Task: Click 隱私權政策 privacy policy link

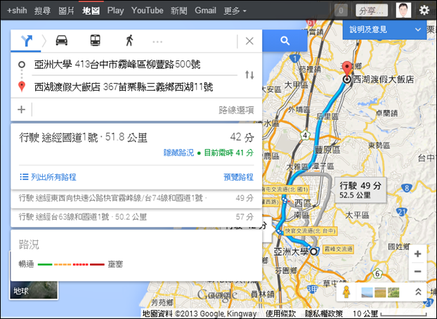Action: point(324,313)
